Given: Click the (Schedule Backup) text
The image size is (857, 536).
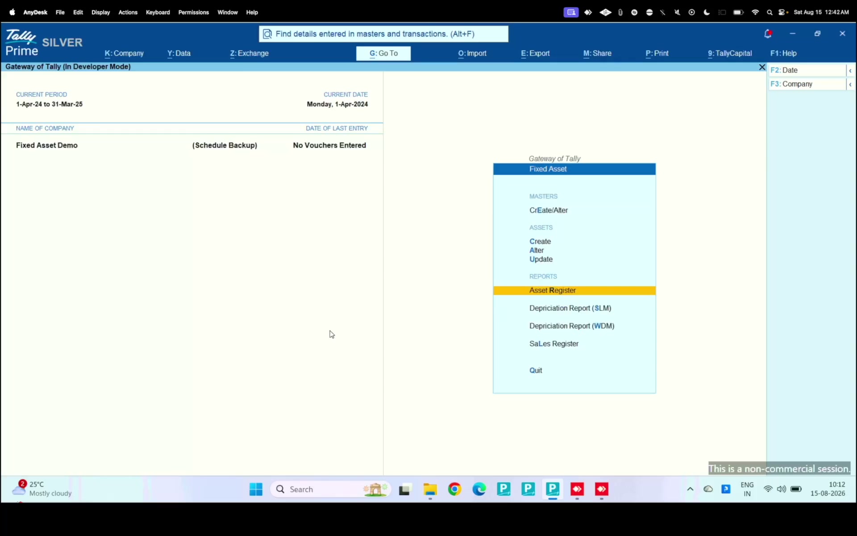Looking at the screenshot, I should click(x=225, y=146).
